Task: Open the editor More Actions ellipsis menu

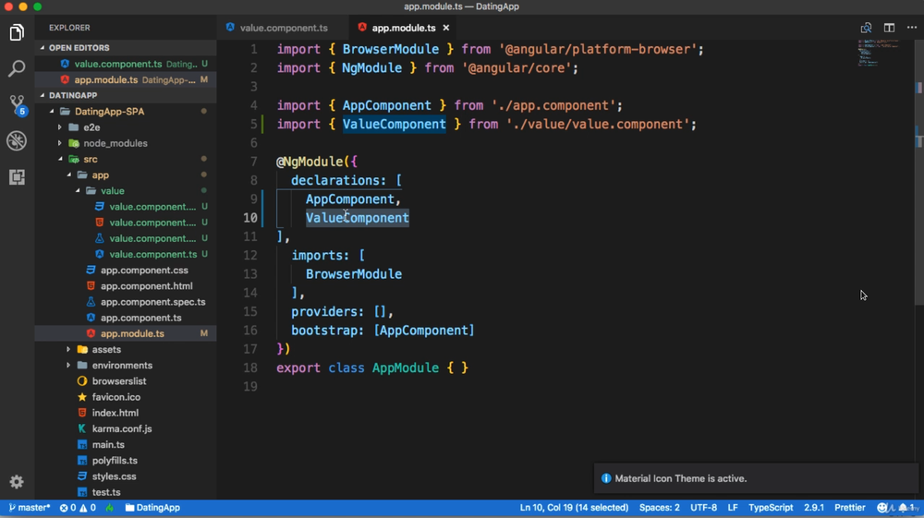Action: pyautogui.click(x=912, y=28)
